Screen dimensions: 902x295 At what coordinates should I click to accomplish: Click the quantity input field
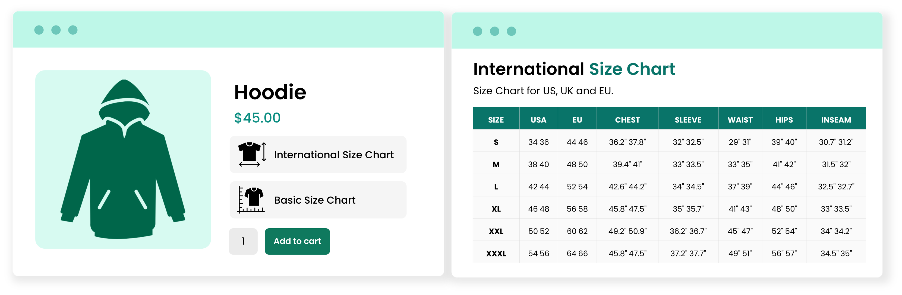point(243,241)
